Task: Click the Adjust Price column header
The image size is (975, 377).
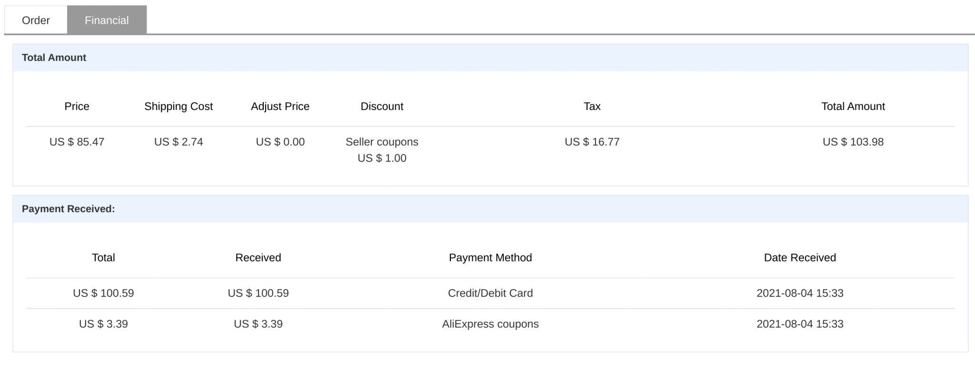Action: point(280,106)
